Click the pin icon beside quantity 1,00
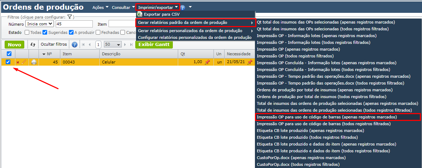 207,62
